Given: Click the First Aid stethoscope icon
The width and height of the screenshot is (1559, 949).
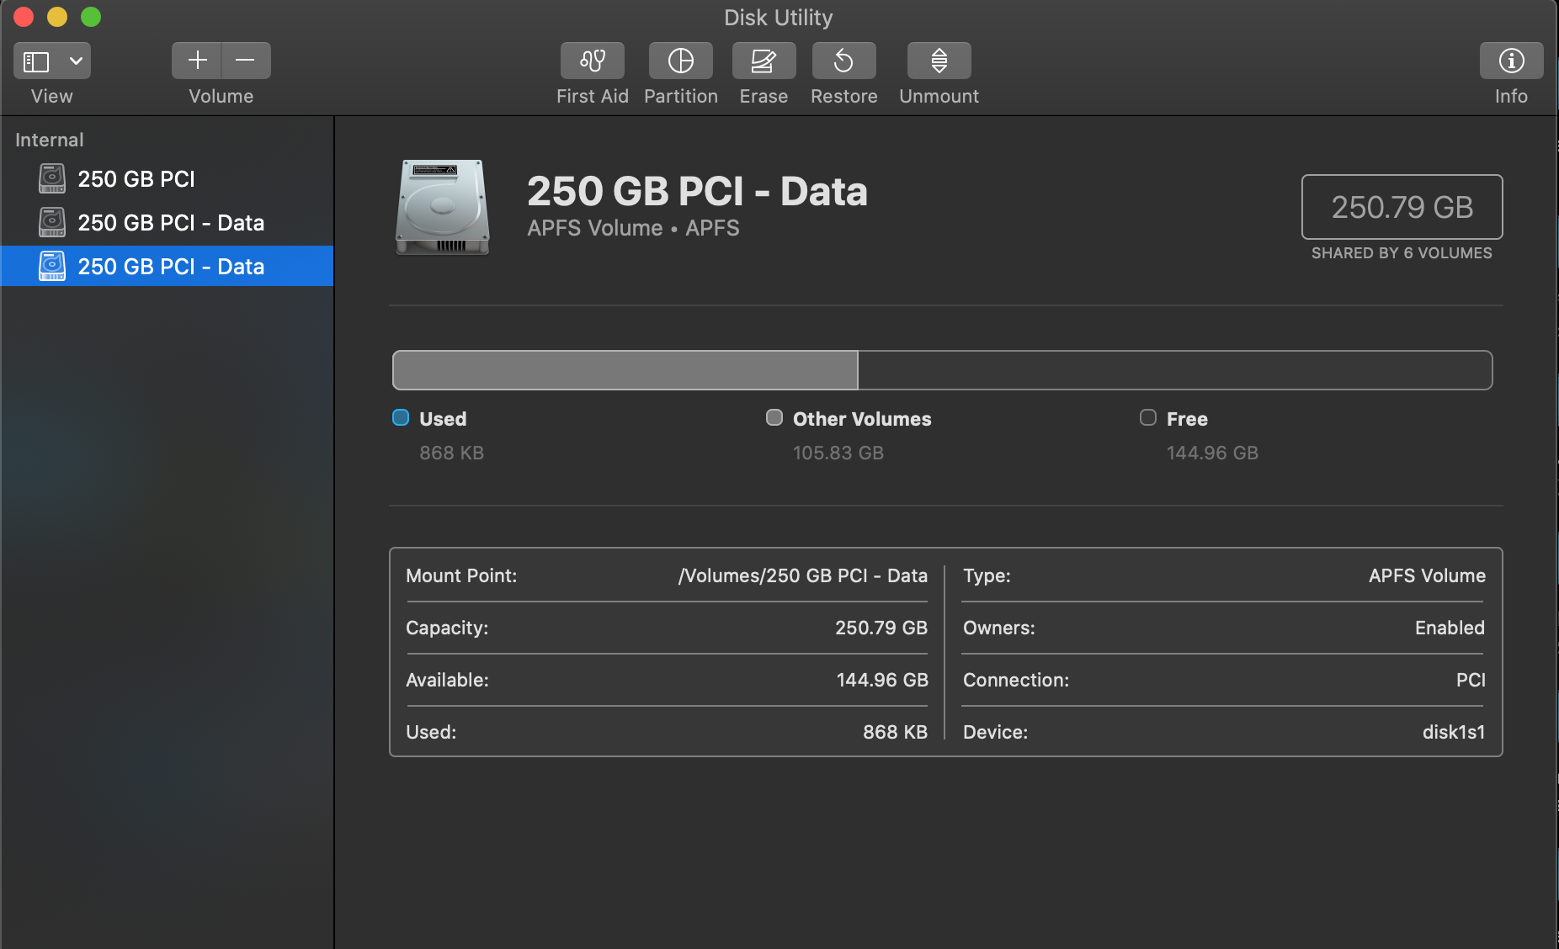Looking at the screenshot, I should (x=592, y=61).
